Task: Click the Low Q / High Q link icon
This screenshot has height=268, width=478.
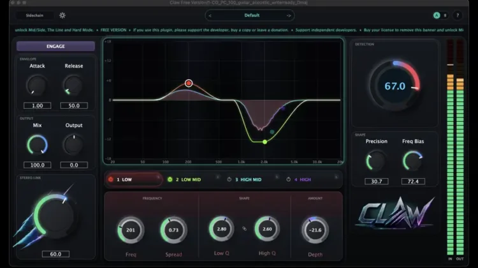Action: pyautogui.click(x=245, y=228)
